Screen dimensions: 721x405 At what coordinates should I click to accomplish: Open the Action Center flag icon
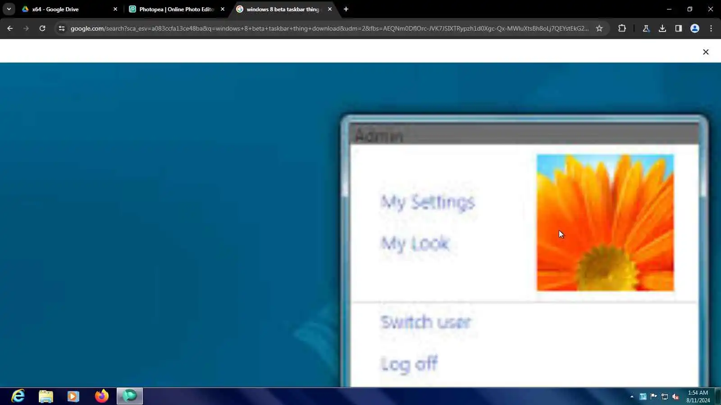coord(654,396)
